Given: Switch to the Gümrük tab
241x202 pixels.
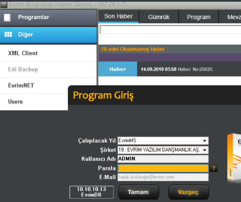Looking at the screenshot, I should point(159,17).
